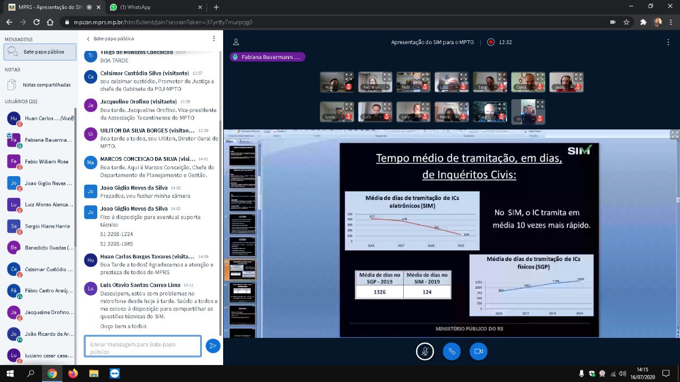This screenshot has width=680, height=382.
Task: Switch to the MPRS Apresentação tab
Action: click(53, 7)
